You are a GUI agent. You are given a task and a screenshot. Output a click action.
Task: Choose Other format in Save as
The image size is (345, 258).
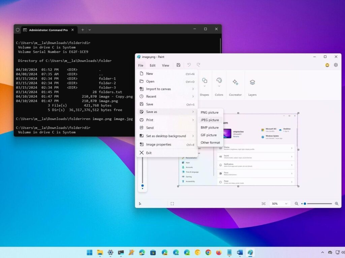tap(210, 142)
